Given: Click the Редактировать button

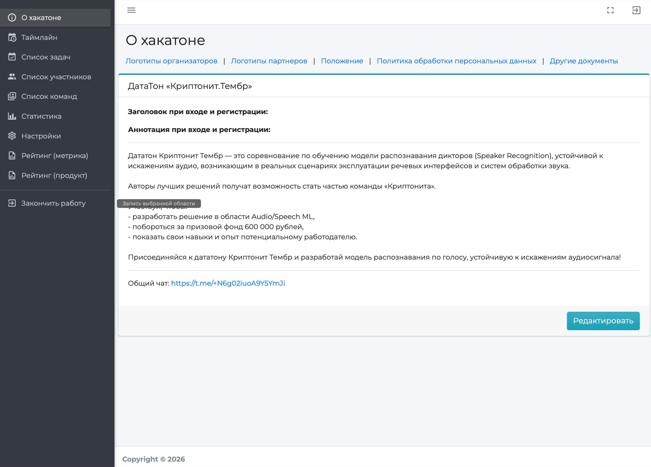Looking at the screenshot, I should [x=603, y=321].
